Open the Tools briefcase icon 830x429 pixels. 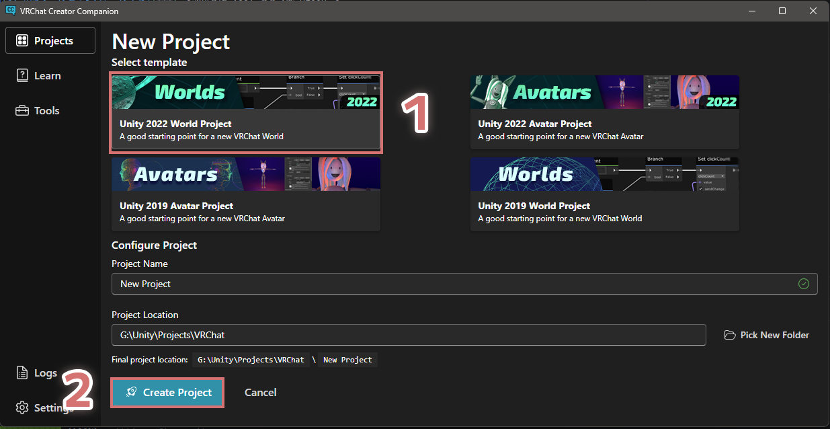click(x=22, y=110)
